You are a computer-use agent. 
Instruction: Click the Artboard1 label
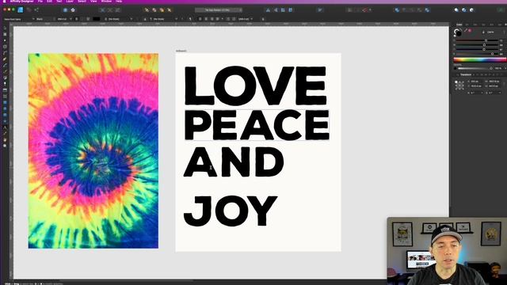pos(181,51)
